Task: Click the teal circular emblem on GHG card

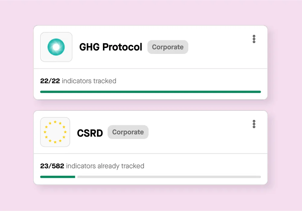Action: tap(56, 47)
